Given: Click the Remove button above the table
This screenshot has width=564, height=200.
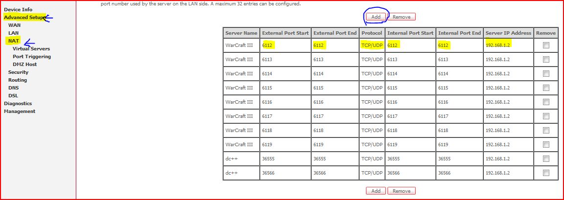Looking at the screenshot, I should pos(402,17).
